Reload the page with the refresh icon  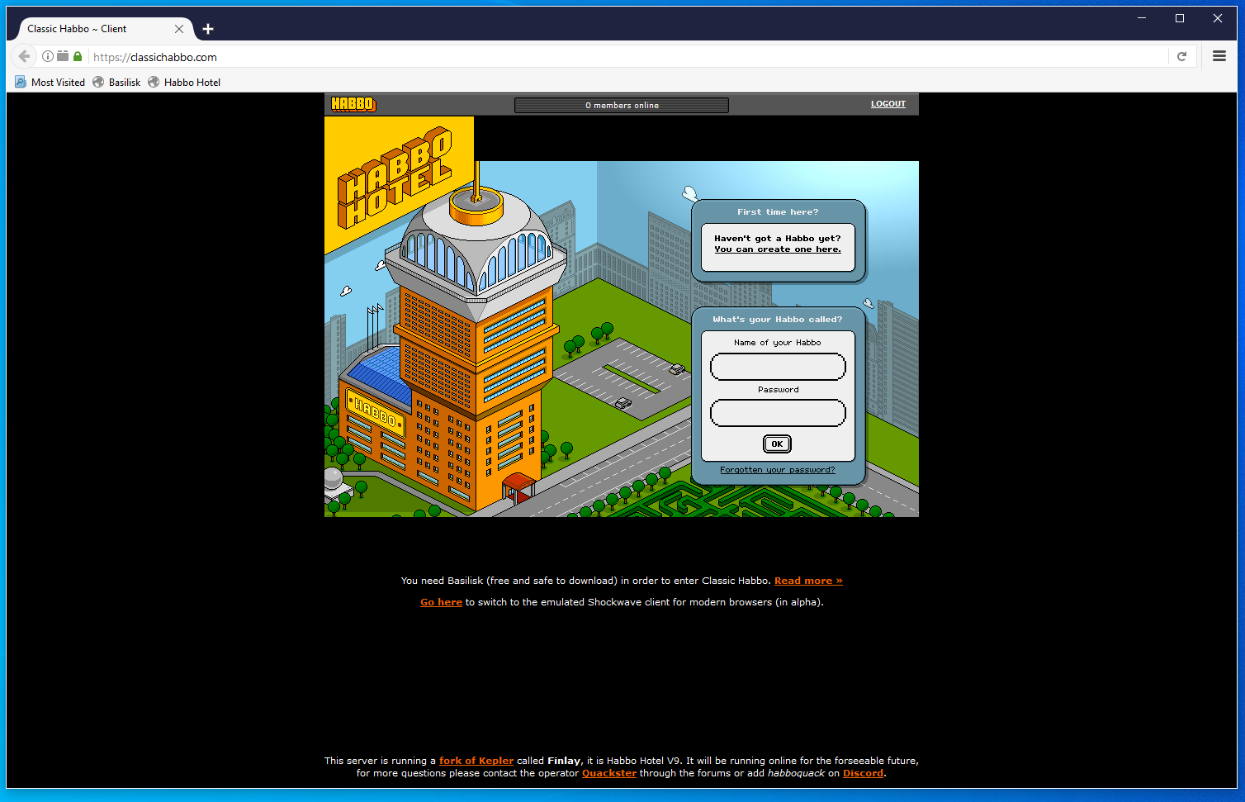click(x=1181, y=56)
